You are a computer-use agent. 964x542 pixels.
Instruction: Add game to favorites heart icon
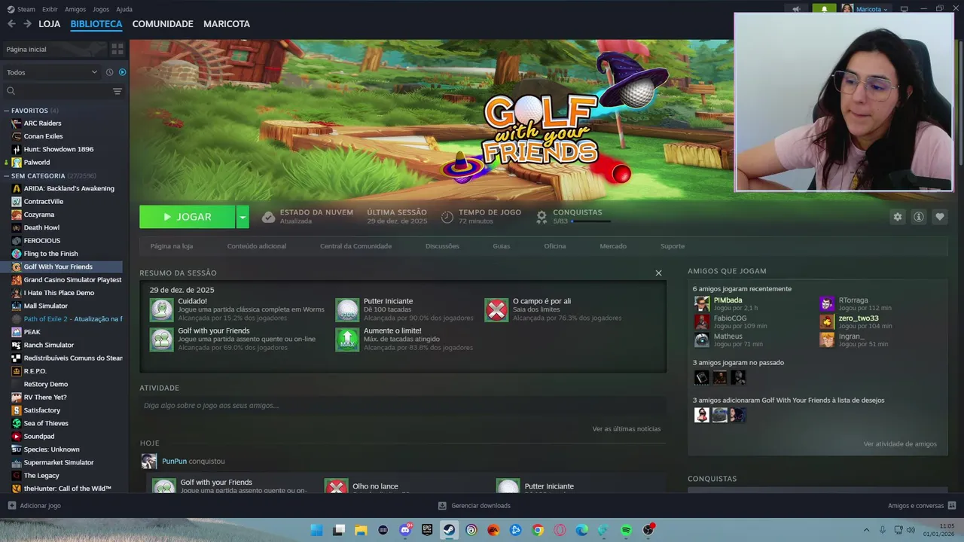pos(939,217)
